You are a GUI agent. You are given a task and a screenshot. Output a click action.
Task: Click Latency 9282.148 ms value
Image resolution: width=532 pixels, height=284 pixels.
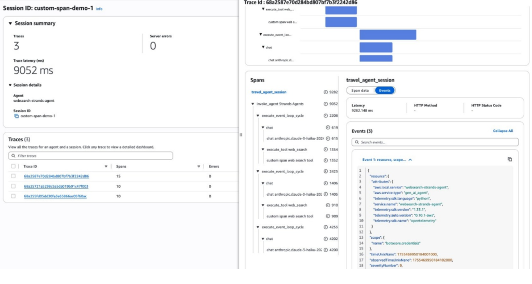coord(362,111)
